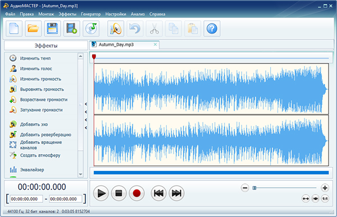The height and width of the screenshot is (217, 337).
Task: Click the zoom slider handle
Action: click(254, 188)
